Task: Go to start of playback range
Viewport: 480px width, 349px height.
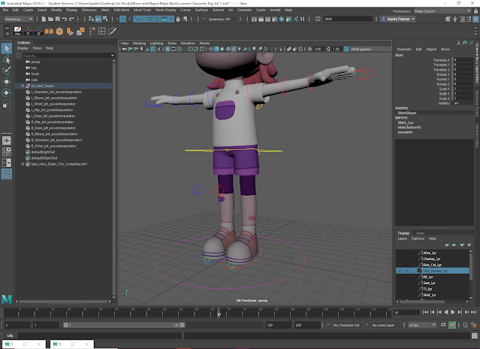Action: pyautogui.click(x=425, y=312)
